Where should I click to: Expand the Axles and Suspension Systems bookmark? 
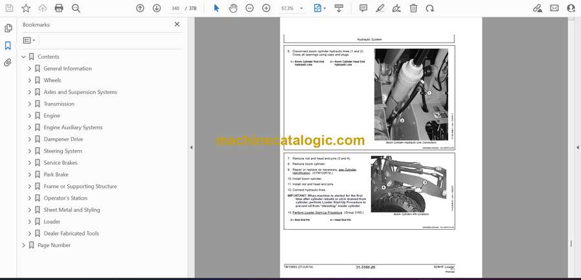click(30, 92)
